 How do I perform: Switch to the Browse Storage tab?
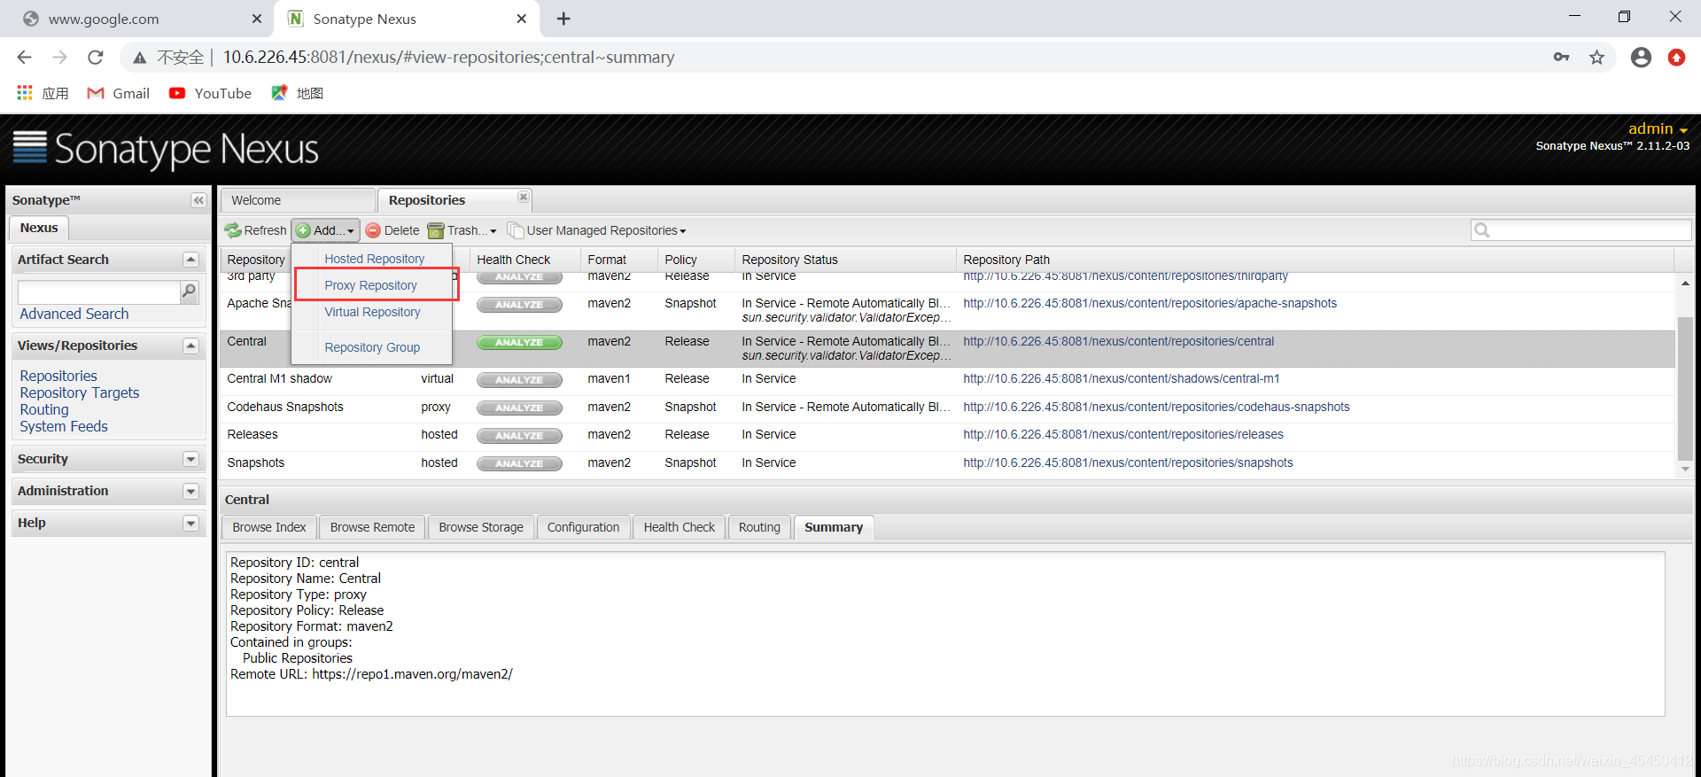(481, 527)
